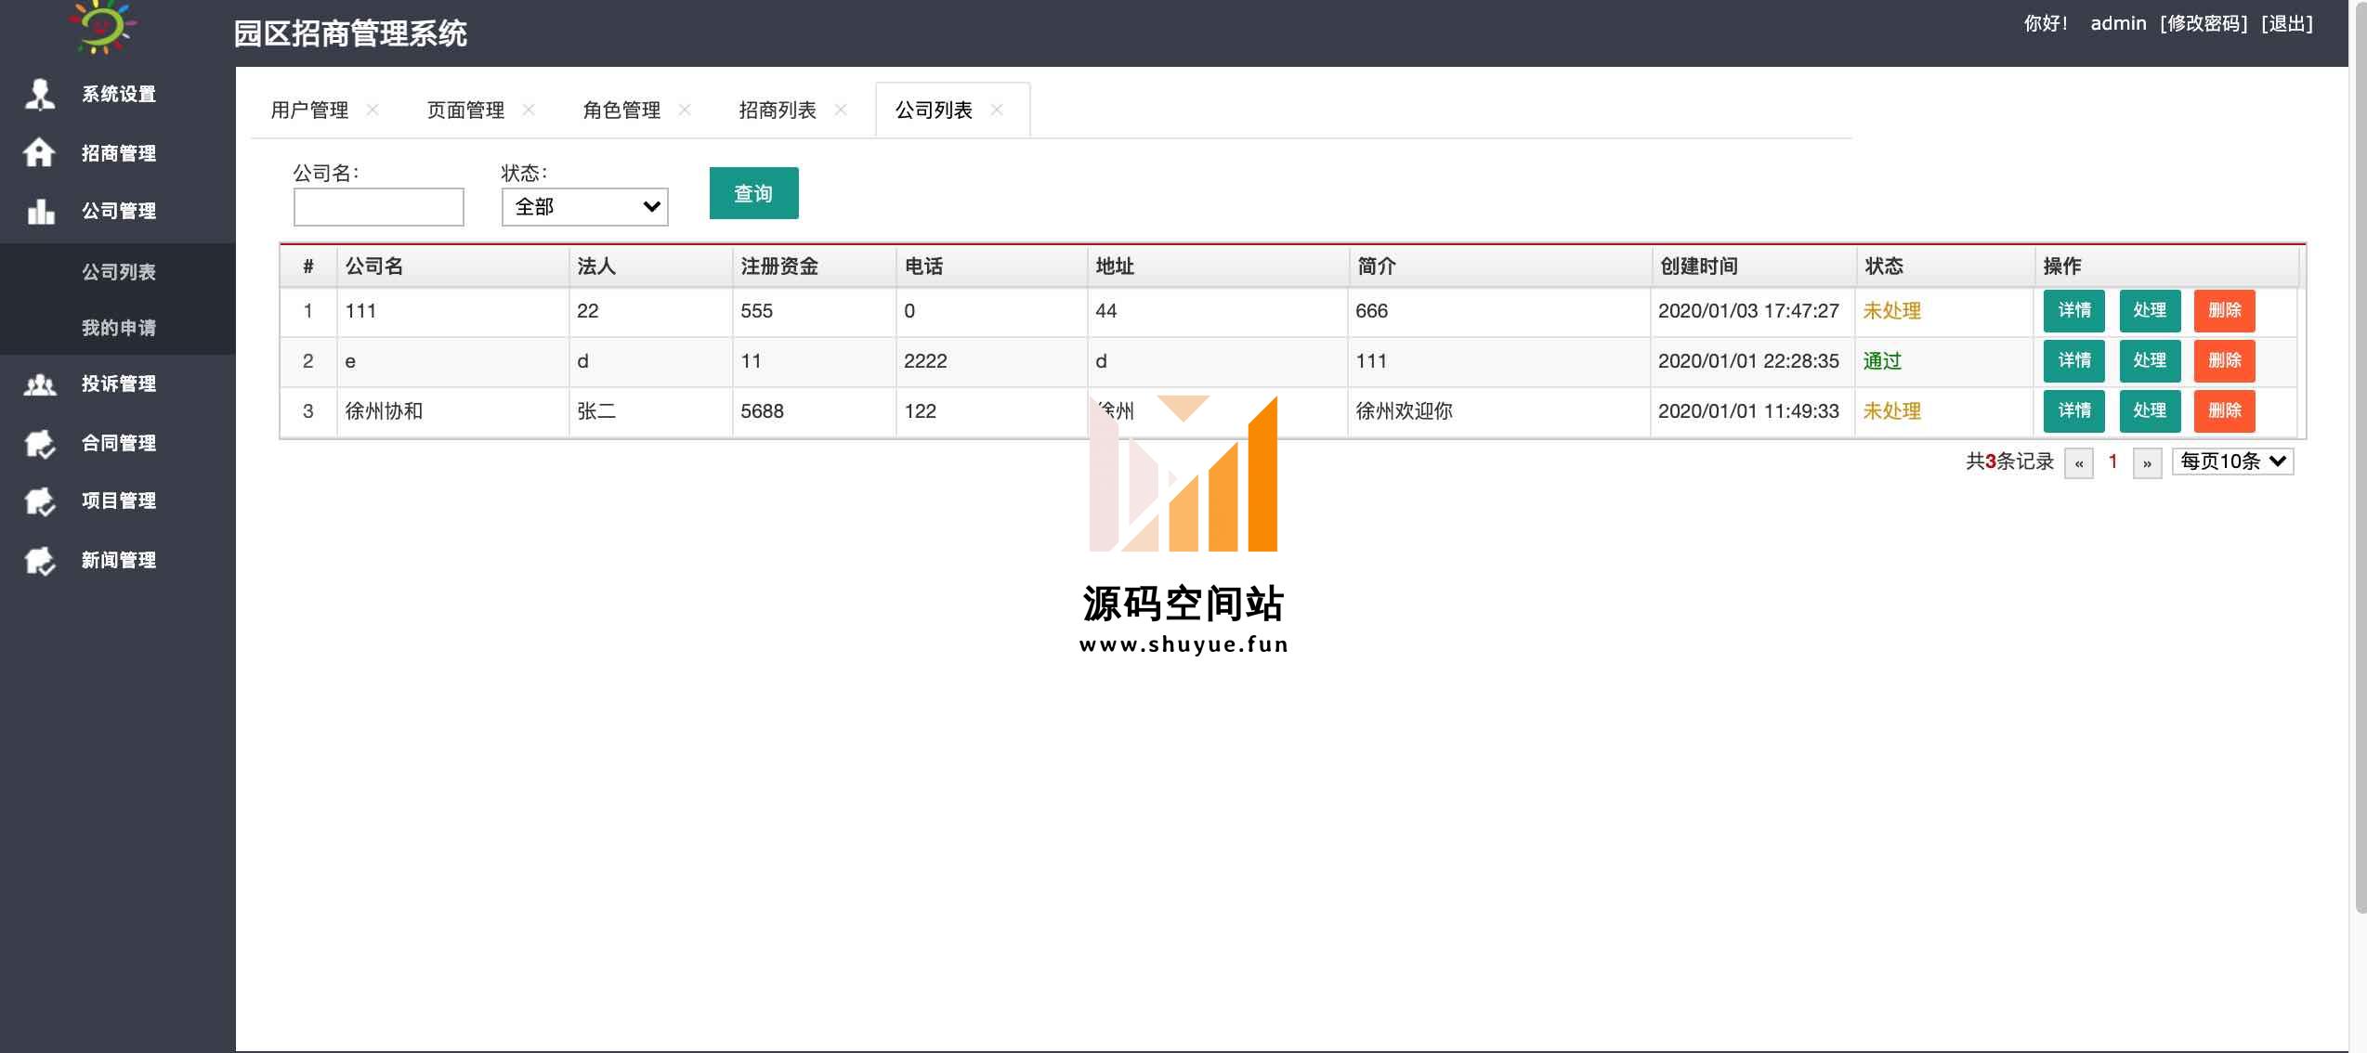
Task: Go to previous page with « button
Action: point(2079,462)
